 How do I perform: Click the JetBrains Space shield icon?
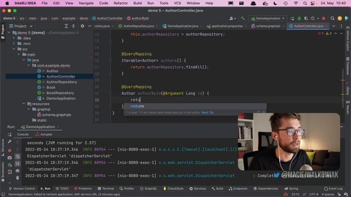pyautogui.click(x=347, y=19)
